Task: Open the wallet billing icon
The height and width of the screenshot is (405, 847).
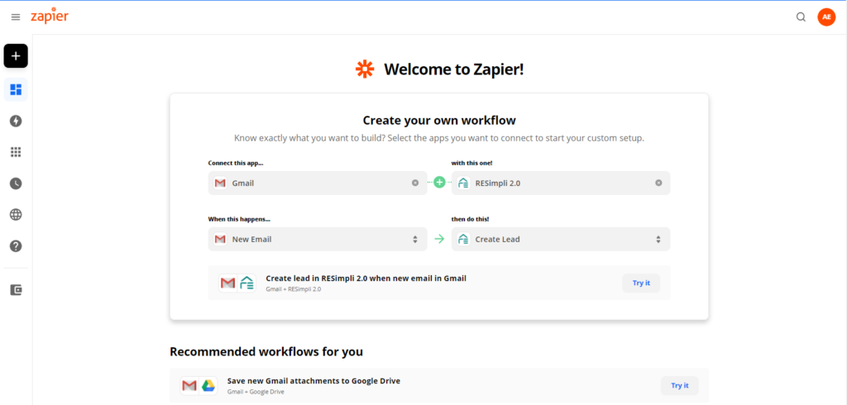Action: tap(16, 290)
